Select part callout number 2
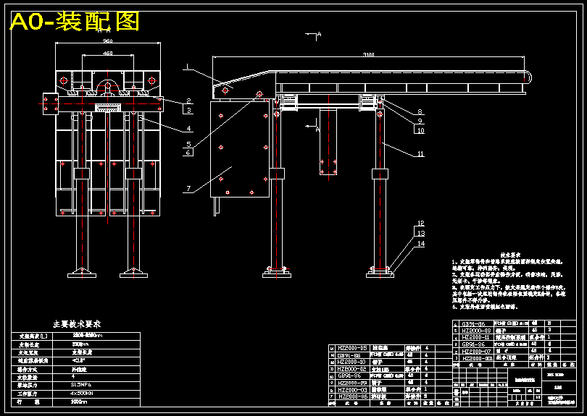587x416 pixels. coord(189,101)
